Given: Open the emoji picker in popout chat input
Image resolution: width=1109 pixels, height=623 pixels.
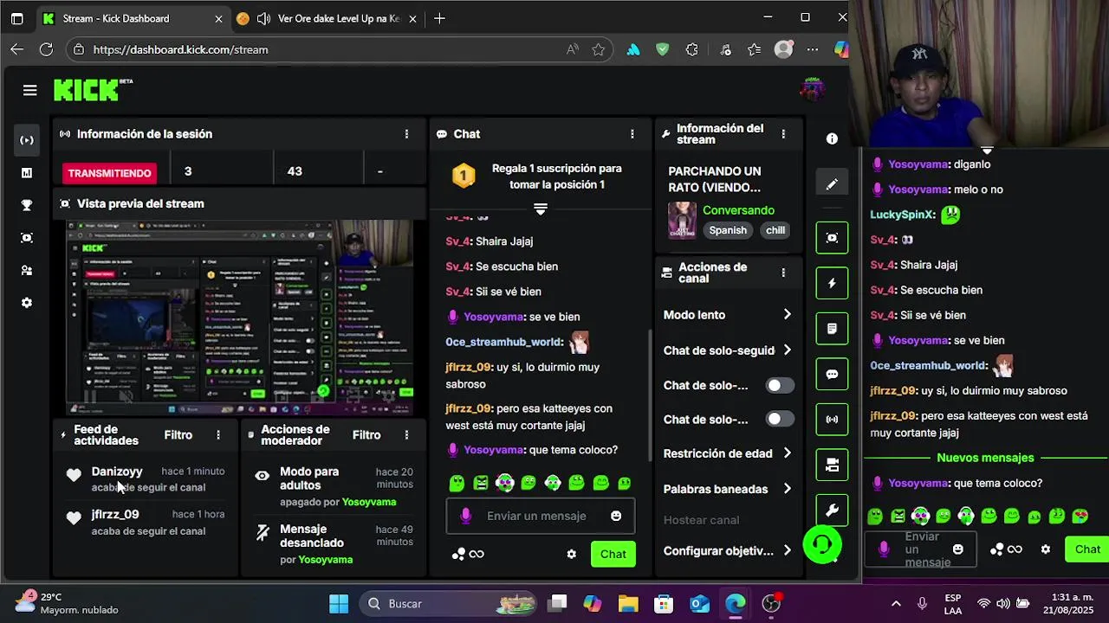Looking at the screenshot, I should (x=958, y=549).
